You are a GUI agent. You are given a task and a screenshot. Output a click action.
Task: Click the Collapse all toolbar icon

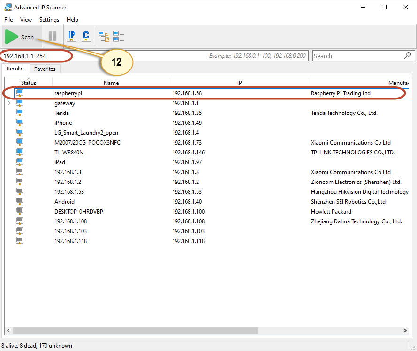(118, 36)
